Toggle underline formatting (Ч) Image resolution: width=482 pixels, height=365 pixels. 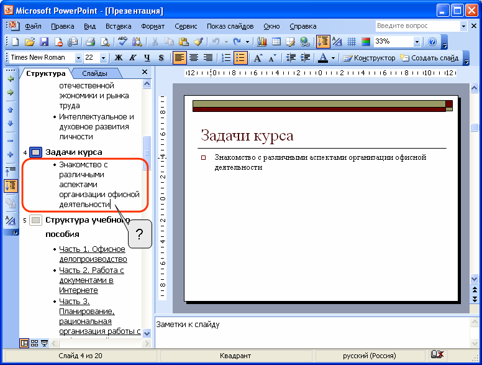click(147, 58)
